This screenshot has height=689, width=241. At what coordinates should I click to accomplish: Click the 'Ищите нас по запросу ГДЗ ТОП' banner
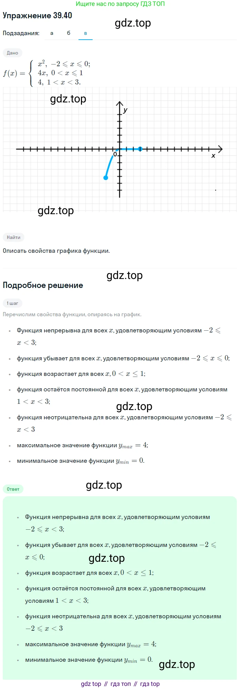[120, 4]
